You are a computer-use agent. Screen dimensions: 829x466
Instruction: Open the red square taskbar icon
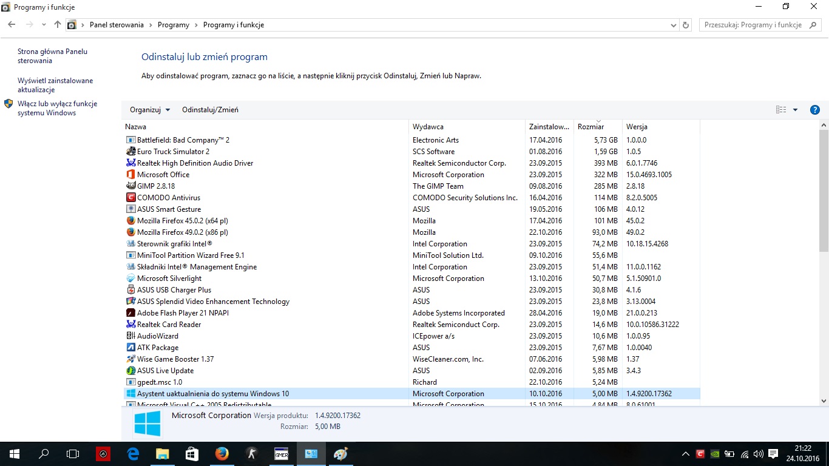tap(103, 453)
